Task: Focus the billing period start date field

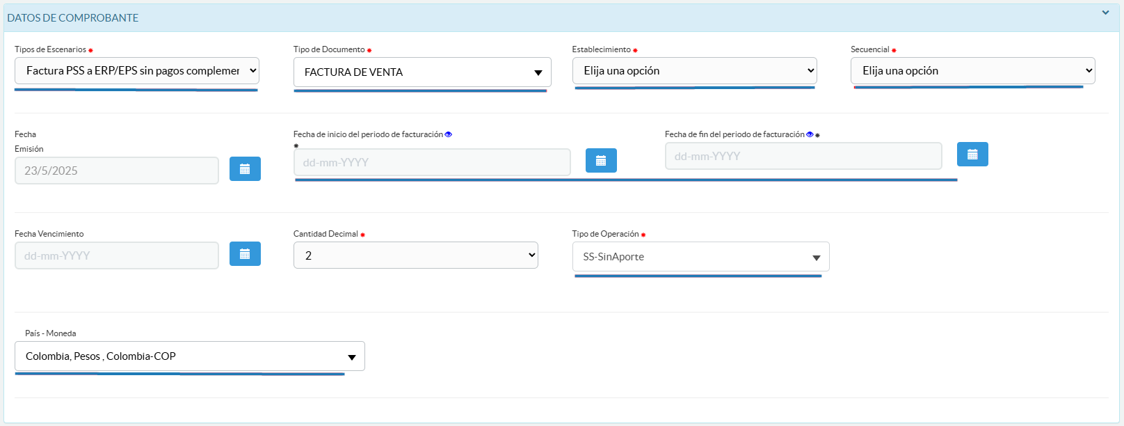Action: click(432, 162)
